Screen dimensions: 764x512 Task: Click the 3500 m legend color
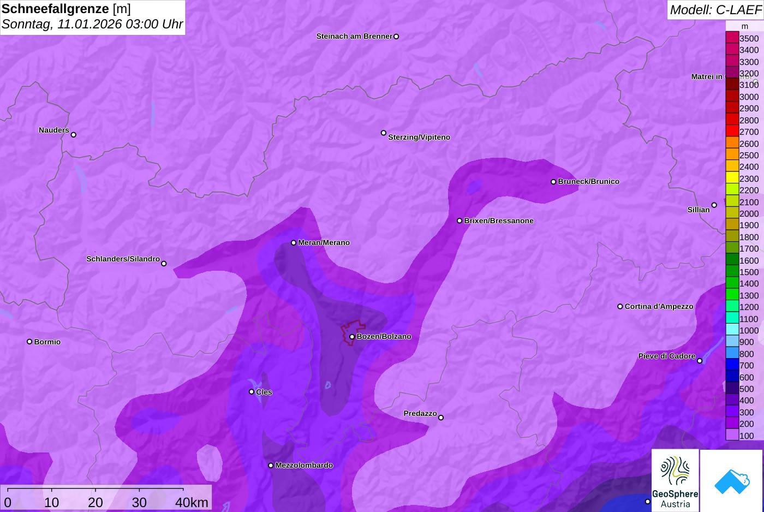tap(732, 38)
